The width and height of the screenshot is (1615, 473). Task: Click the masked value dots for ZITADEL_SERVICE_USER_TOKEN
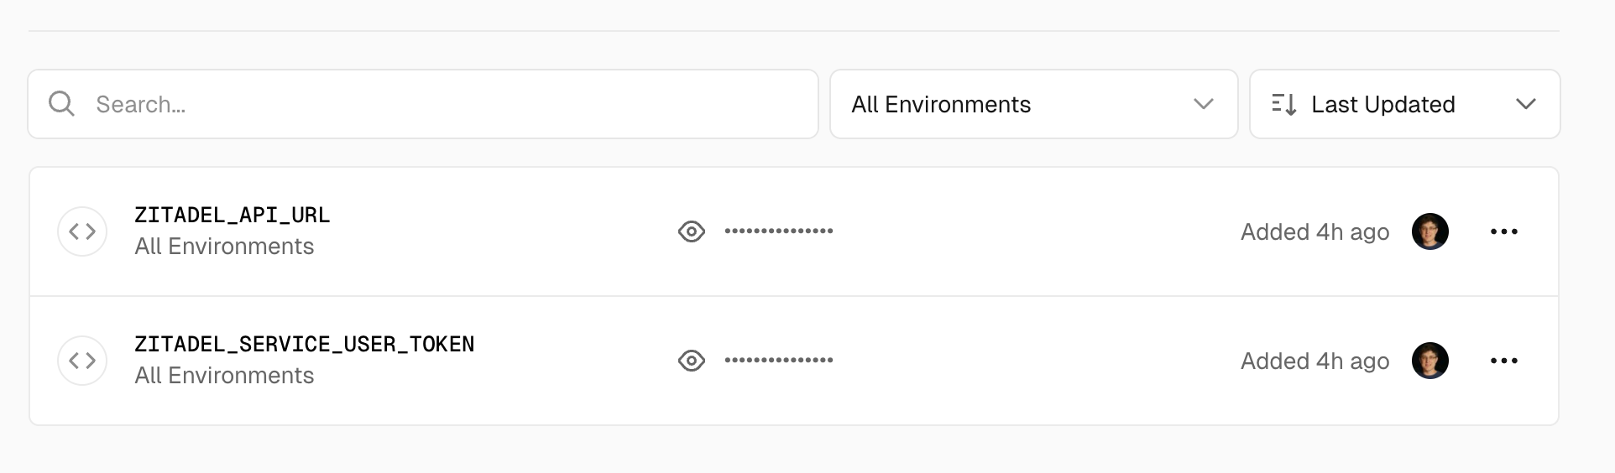point(779,360)
